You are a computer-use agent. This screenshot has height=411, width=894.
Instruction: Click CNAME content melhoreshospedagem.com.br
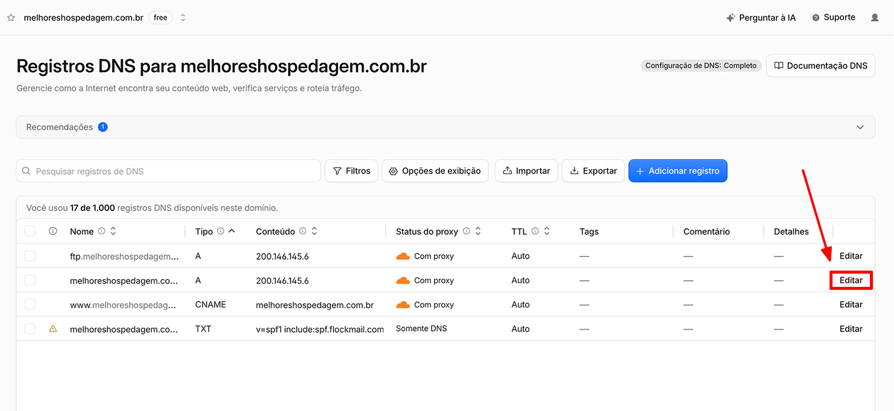315,305
